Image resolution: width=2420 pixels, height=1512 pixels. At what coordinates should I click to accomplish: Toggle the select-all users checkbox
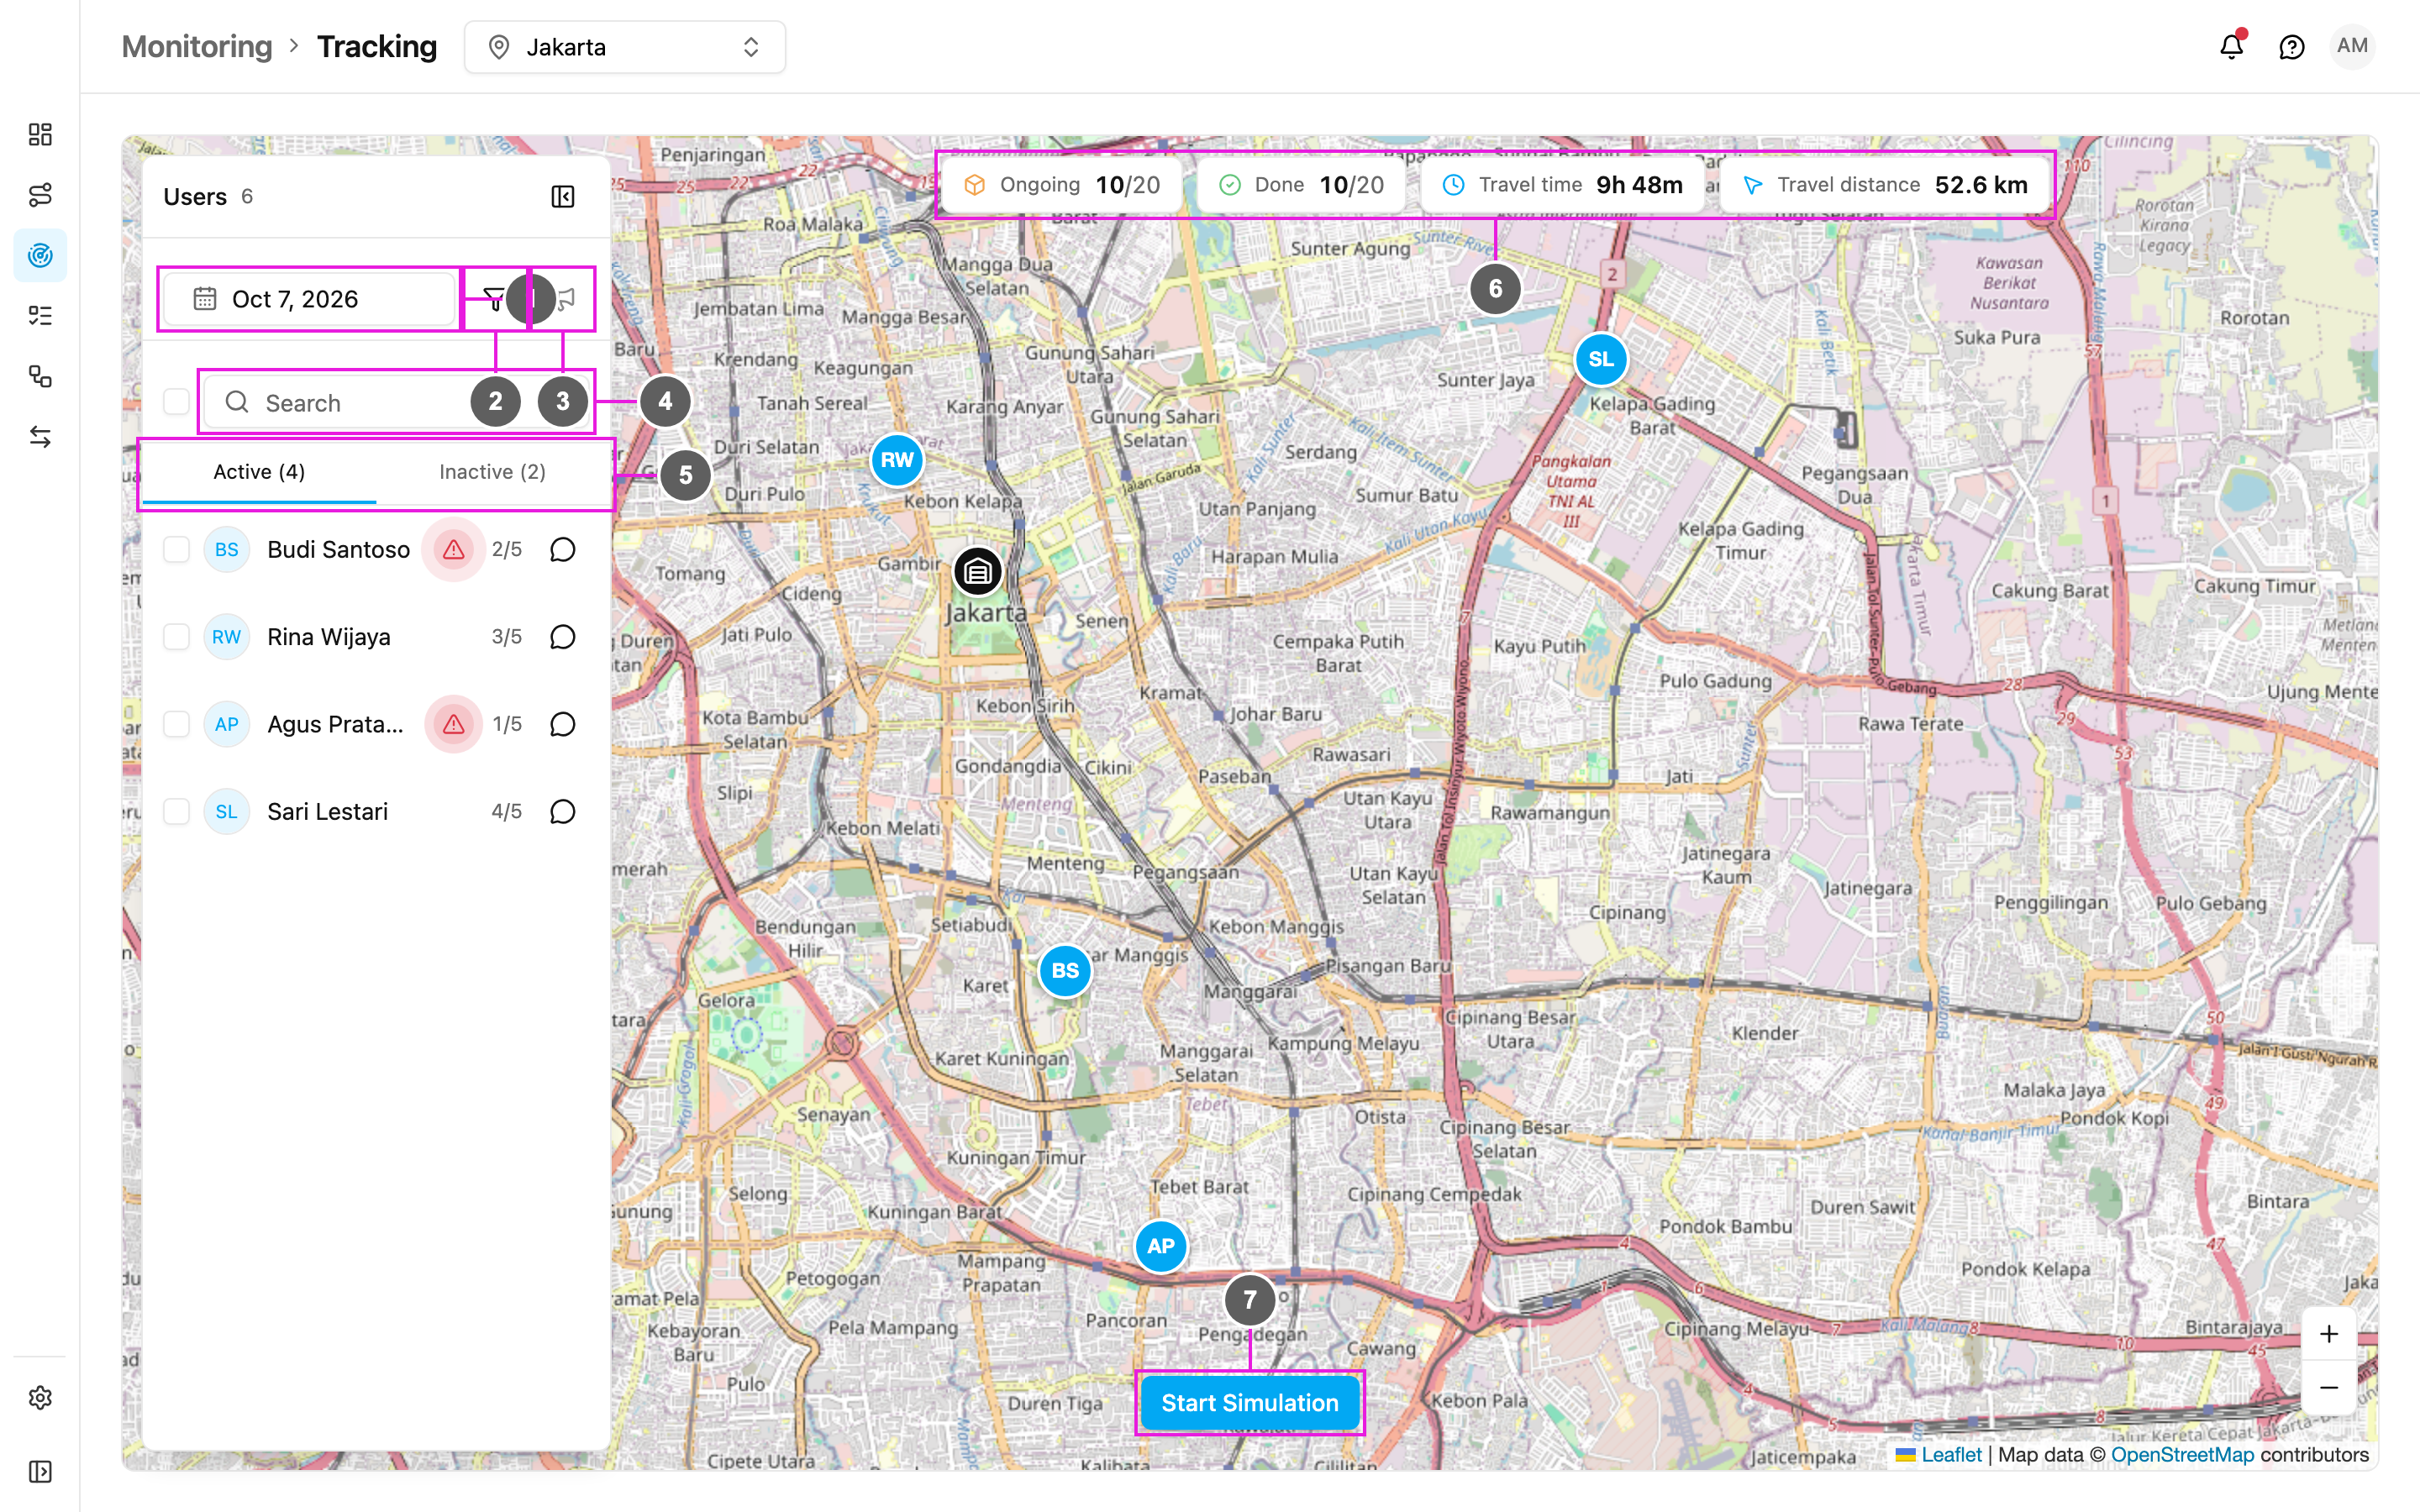coord(176,402)
